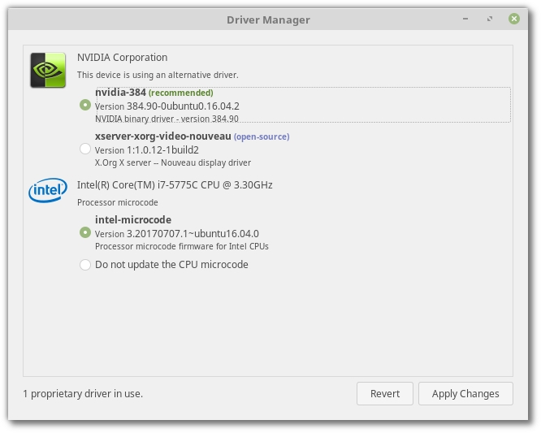
Task: Click the green (recommended) label
Action: (181, 93)
